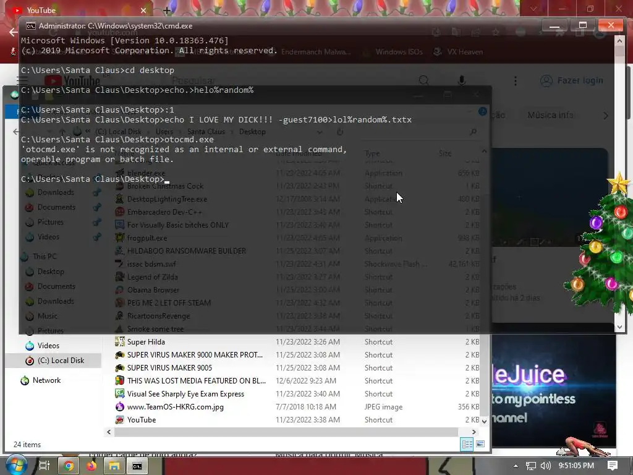Select THIS WAS LOST MEDIA shortcut icon
Viewport: 633px width, 475px height.
coord(119,380)
